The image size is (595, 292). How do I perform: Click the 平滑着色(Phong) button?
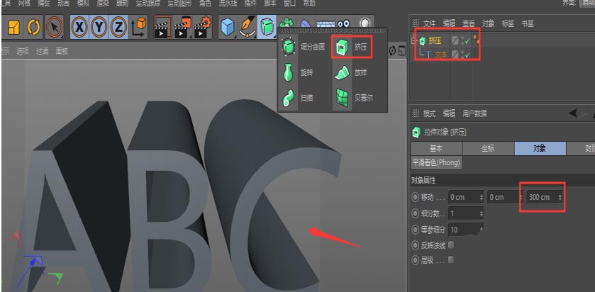tap(436, 163)
